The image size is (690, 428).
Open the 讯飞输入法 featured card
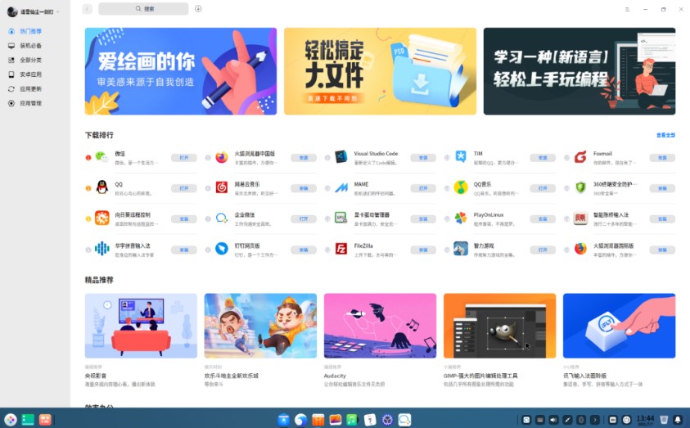pyautogui.click(x=619, y=326)
